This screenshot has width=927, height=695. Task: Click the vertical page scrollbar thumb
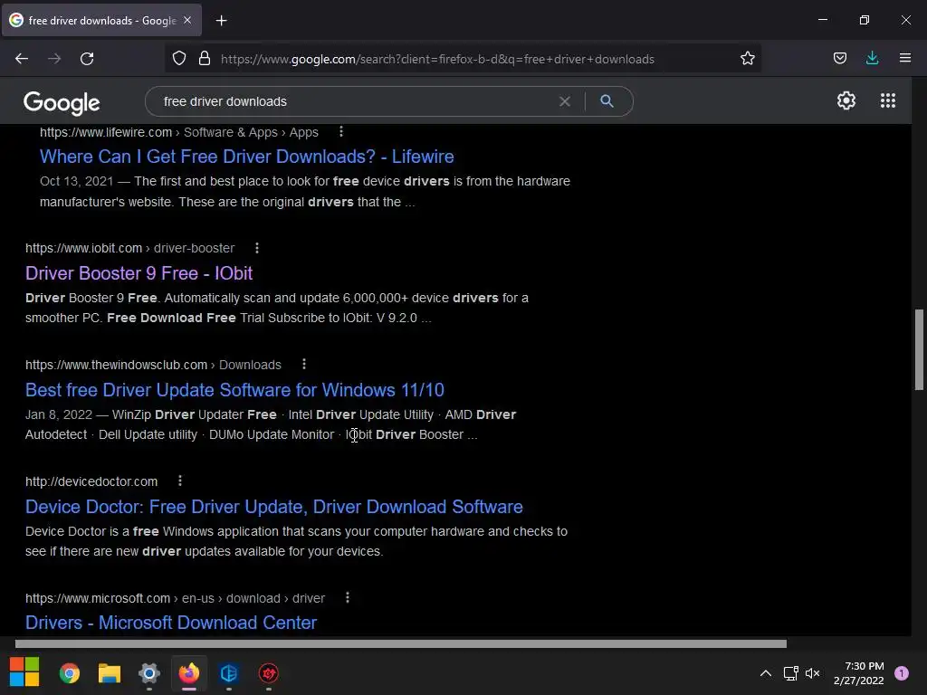pyautogui.click(x=919, y=349)
